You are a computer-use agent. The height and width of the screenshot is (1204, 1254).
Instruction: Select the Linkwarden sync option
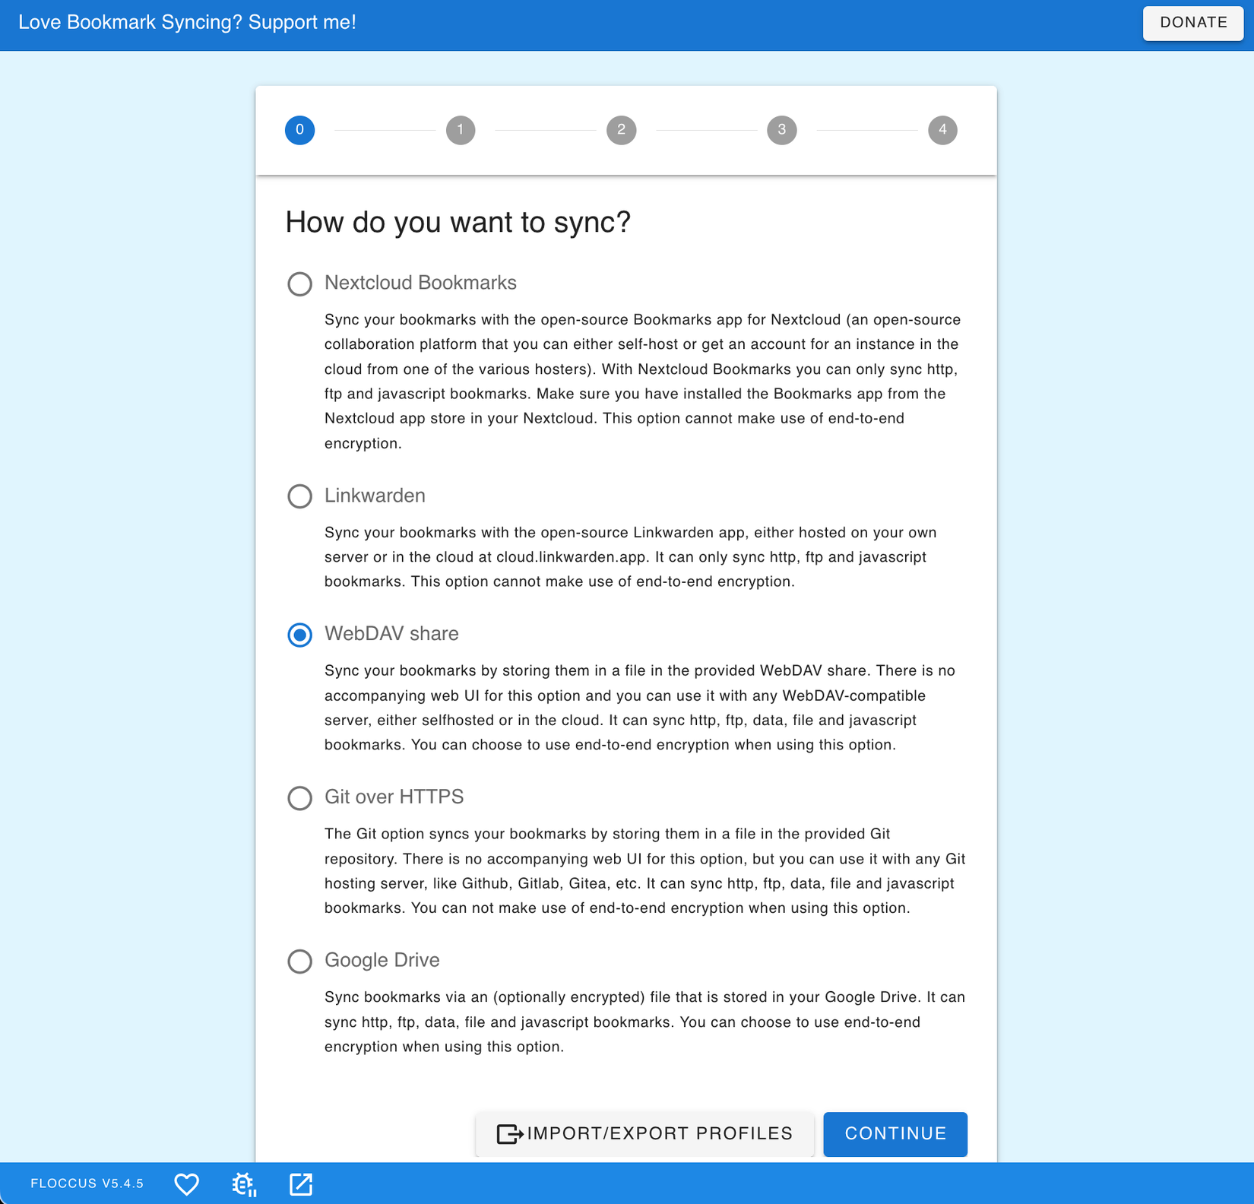[x=299, y=496]
